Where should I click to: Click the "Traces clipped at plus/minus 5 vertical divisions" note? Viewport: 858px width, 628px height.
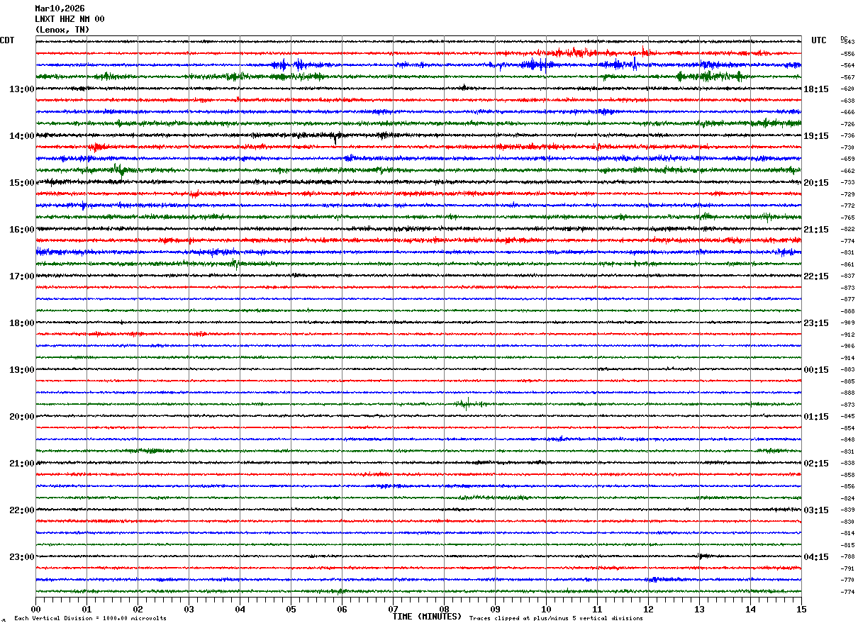556,618
